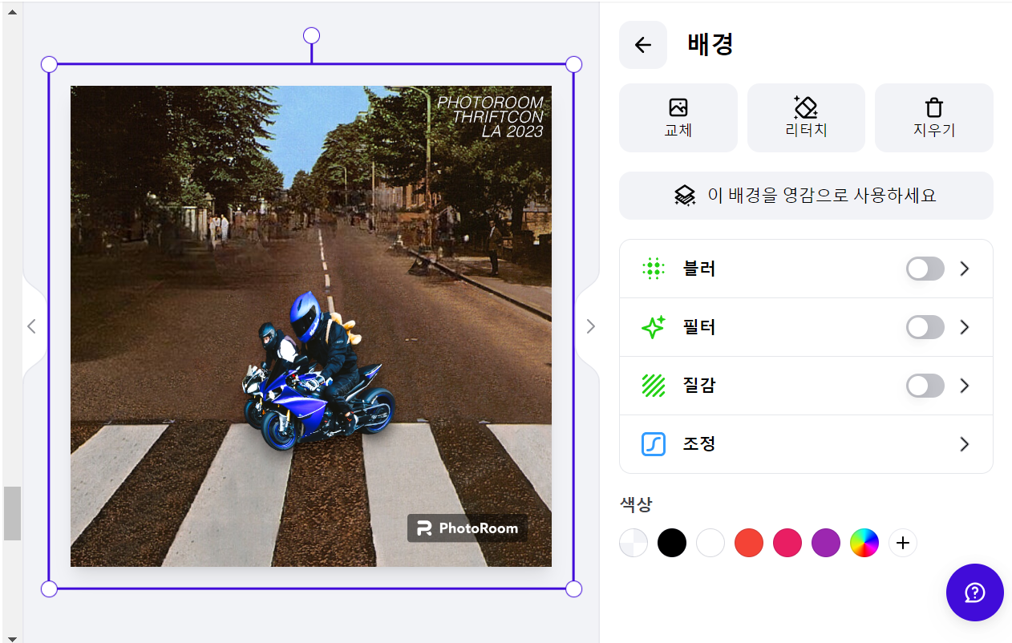
Task: Add a custom color with plus button
Action: click(x=903, y=543)
